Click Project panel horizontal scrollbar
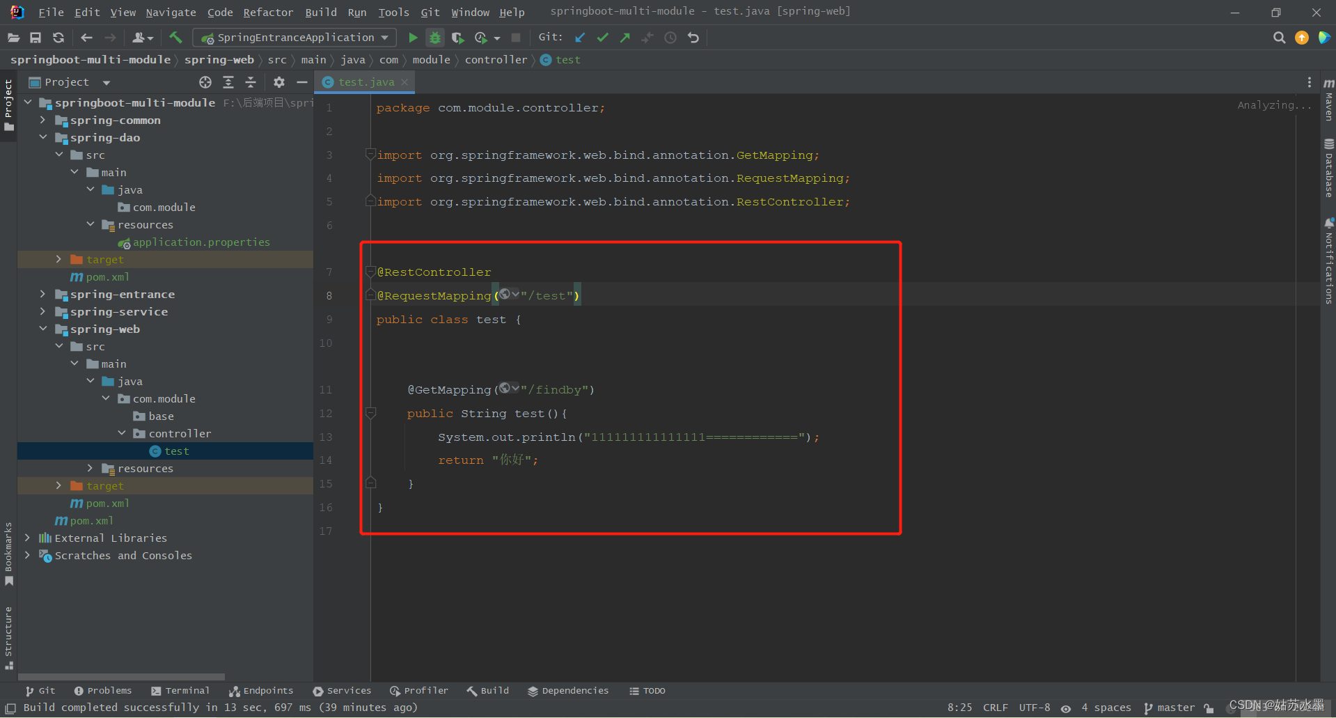The height and width of the screenshot is (718, 1336). click(121, 677)
